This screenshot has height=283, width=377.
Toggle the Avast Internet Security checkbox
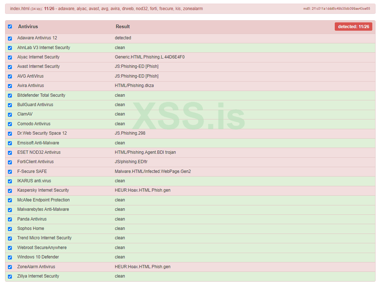[x=10, y=67]
